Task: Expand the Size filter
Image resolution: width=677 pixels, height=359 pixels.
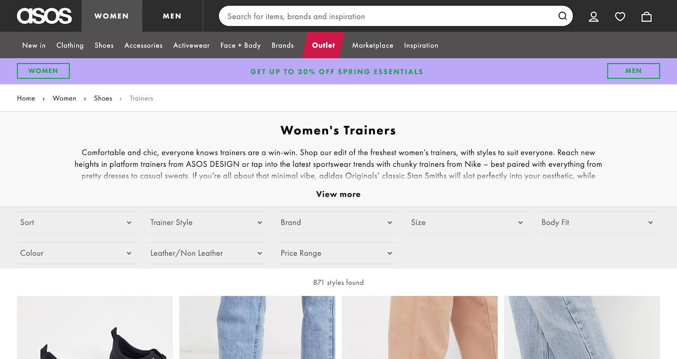Action: [468, 222]
